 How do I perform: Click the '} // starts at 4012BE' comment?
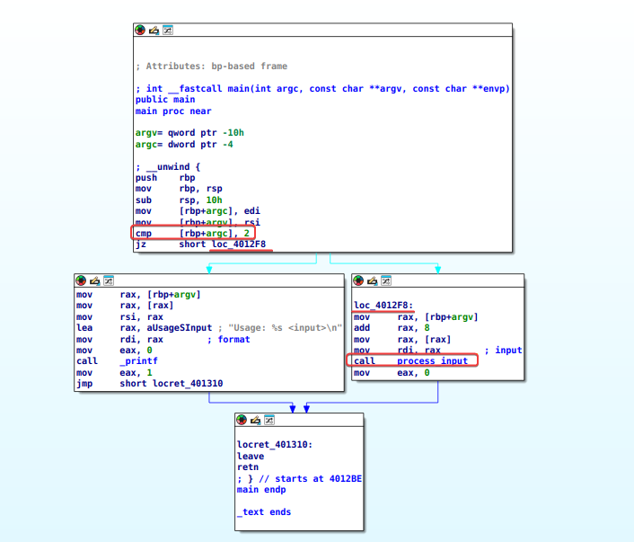299,479
